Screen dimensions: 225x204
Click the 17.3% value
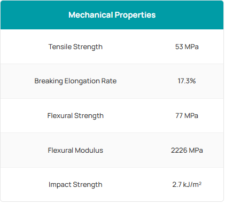click(x=187, y=81)
